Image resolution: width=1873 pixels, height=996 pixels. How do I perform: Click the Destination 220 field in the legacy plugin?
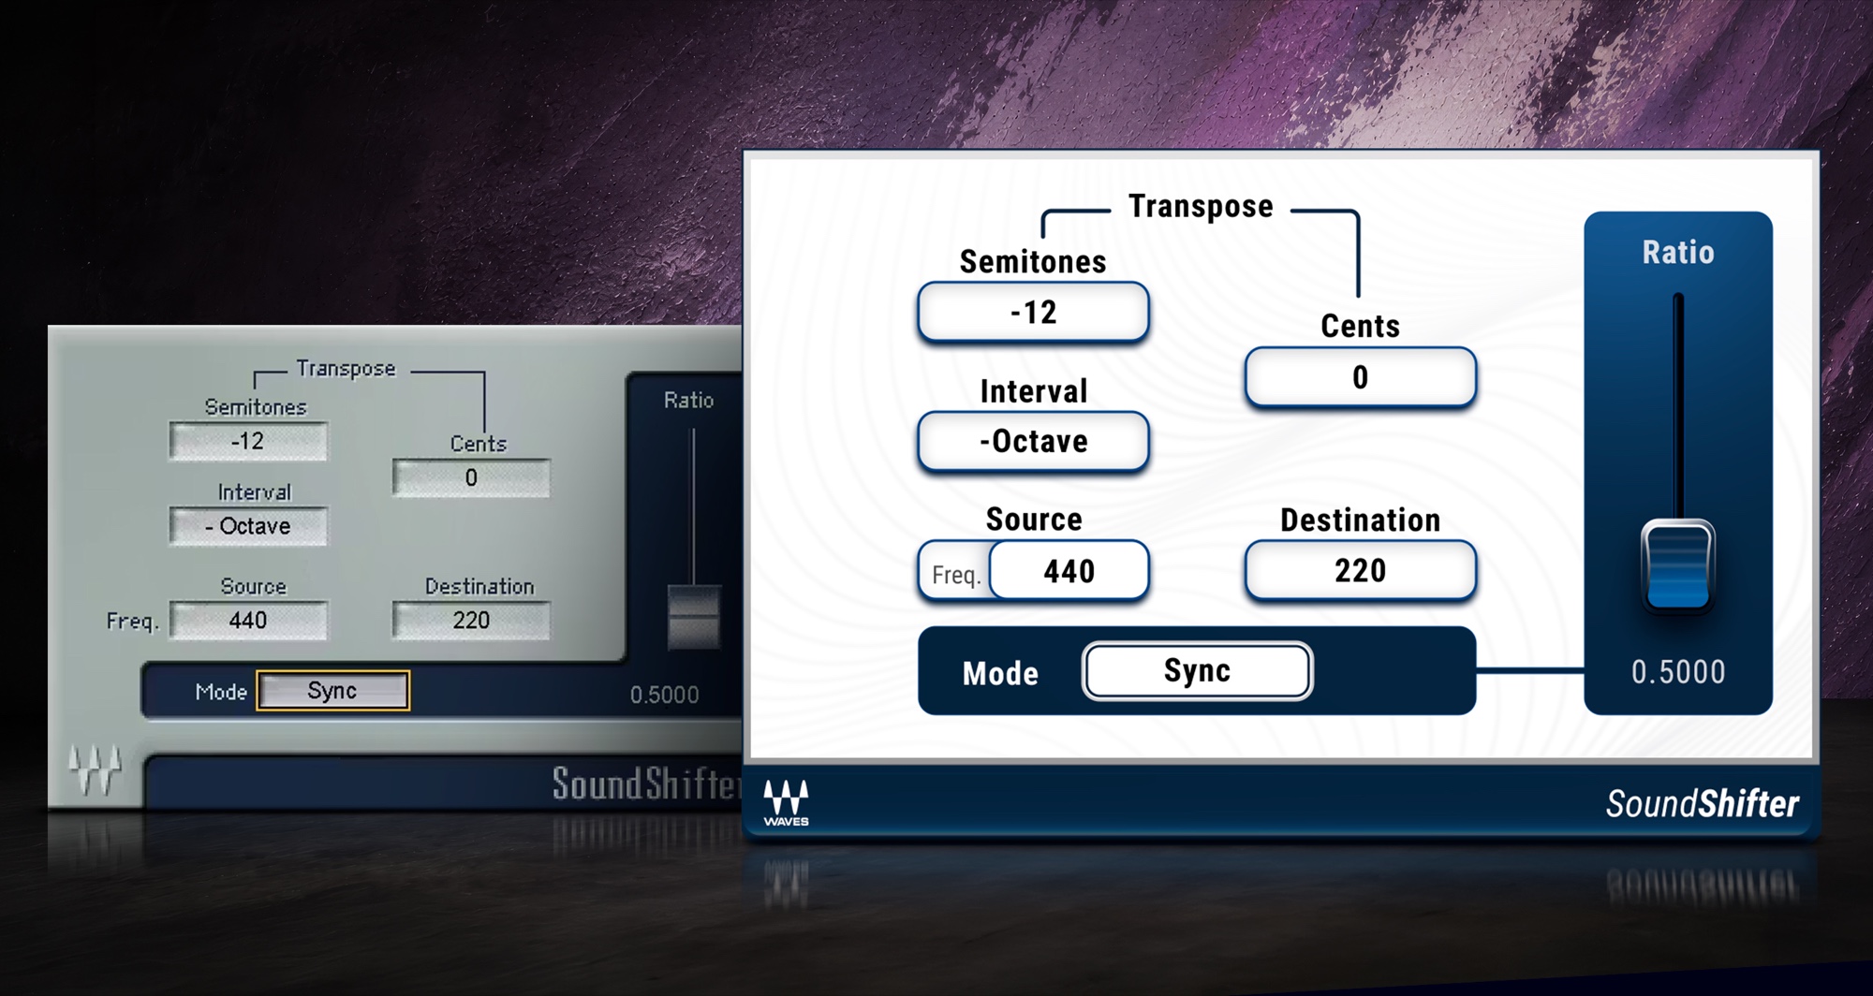coord(471,620)
